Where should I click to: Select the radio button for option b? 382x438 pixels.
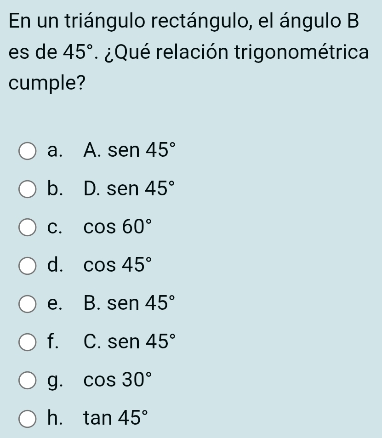pos(28,189)
